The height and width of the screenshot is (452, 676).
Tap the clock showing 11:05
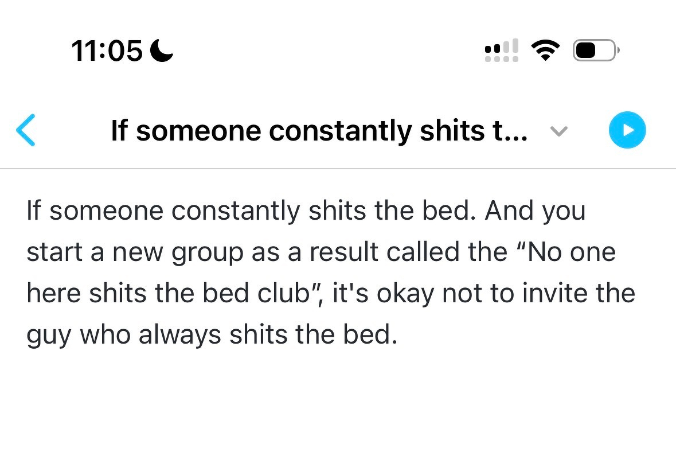point(107,49)
